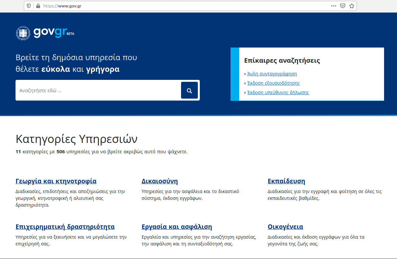Open the three-dots page actions menu
397x259 pixels.
coord(333,6)
